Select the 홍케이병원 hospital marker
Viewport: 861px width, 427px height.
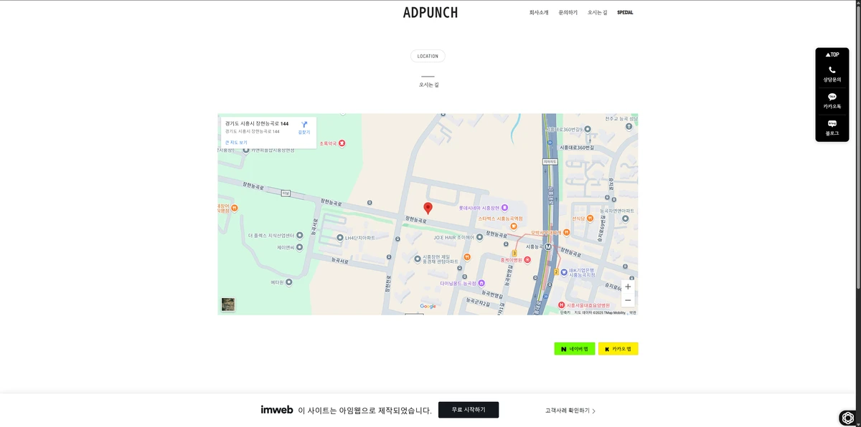527,259
